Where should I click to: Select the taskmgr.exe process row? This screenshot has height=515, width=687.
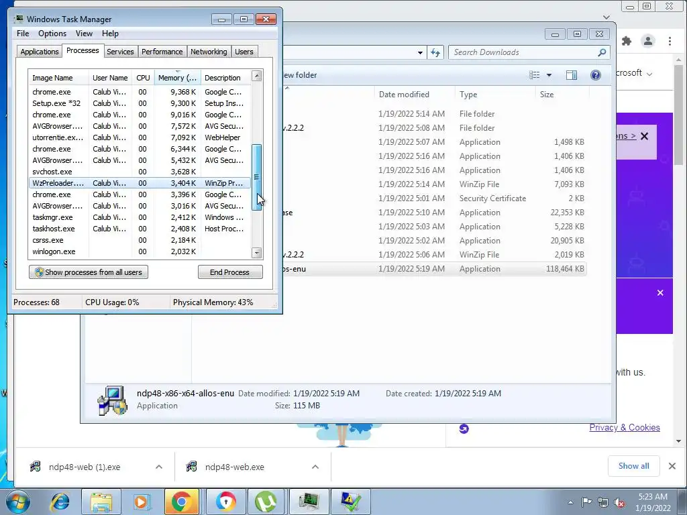pyautogui.click(x=140, y=217)
